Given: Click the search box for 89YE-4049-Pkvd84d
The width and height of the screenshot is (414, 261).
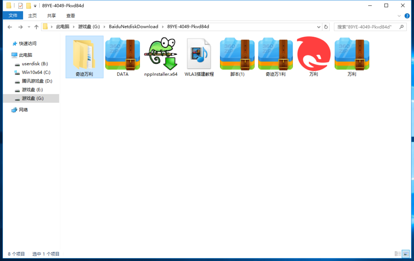Looking at the screenshot, I should click(366, 27).
